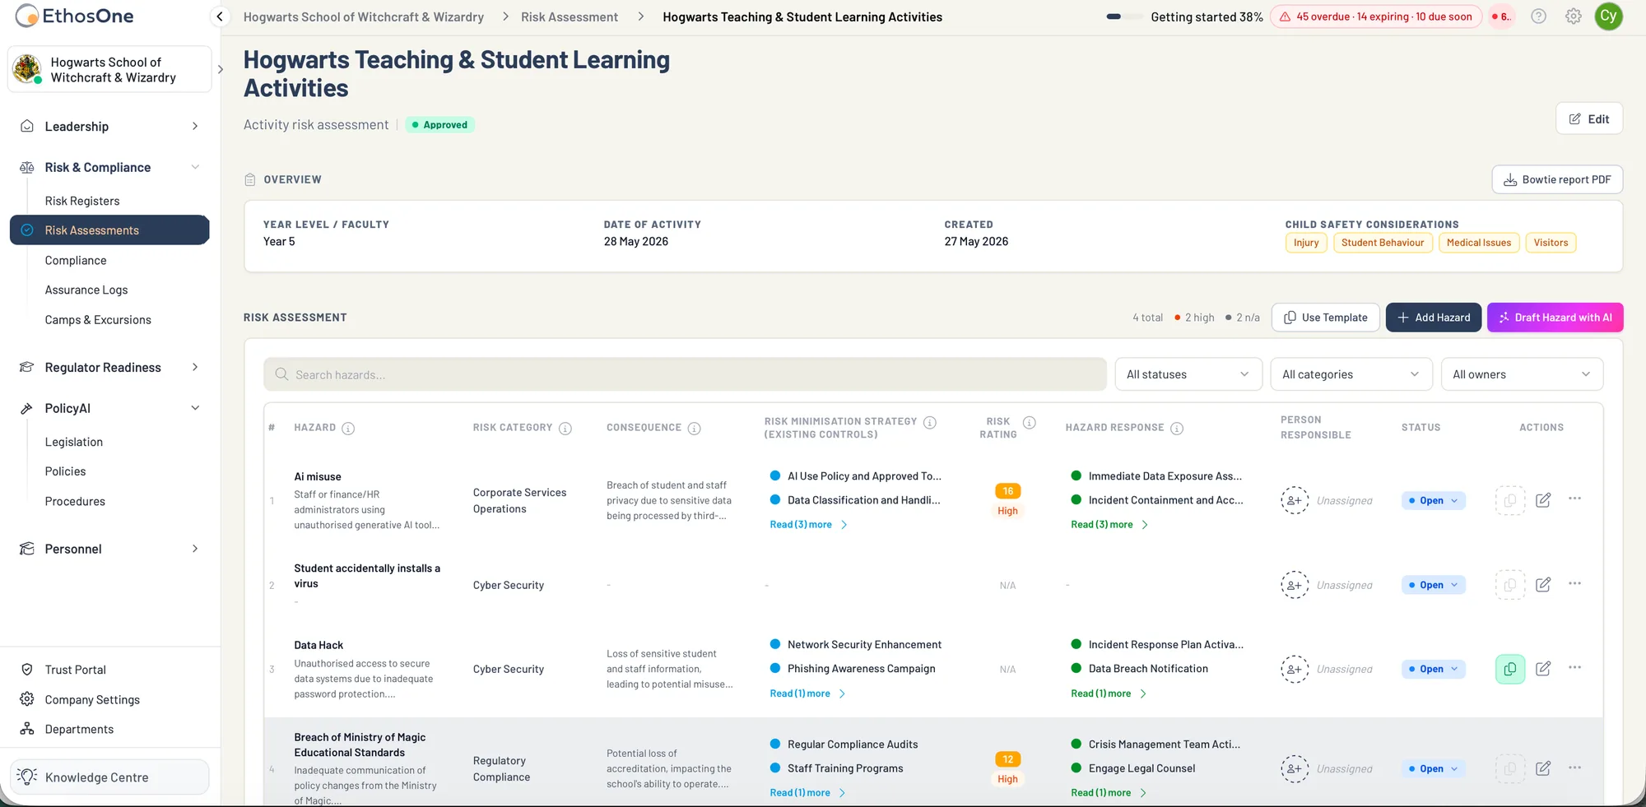The height and width of the screenshot is (807, 1646).
Task: Change the Open status for the virus hazard
Action: tap(1433, 585)
